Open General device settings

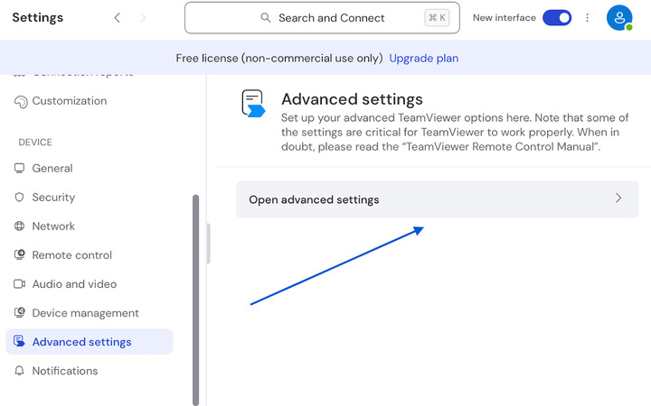tap(52, 168)
